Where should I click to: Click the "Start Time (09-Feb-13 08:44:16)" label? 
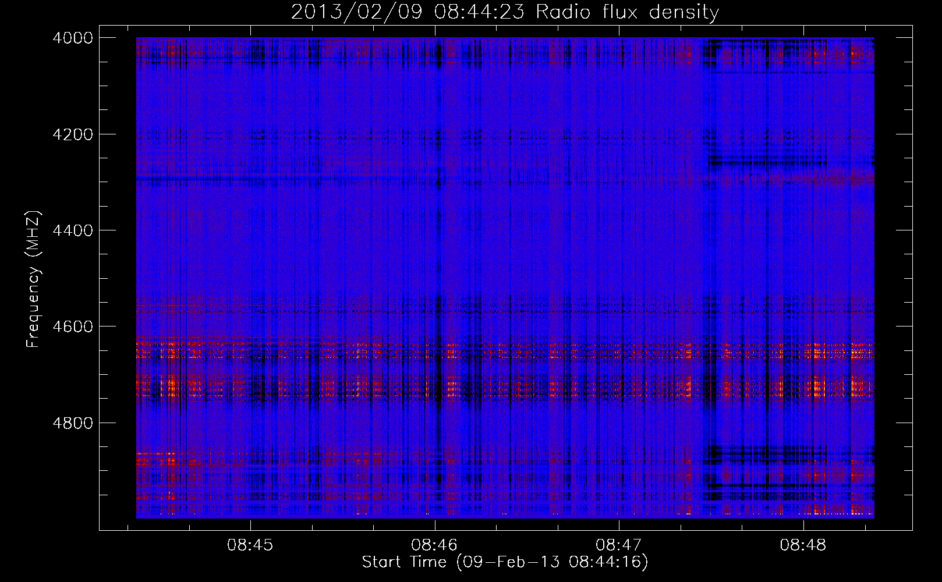click(505, 562)
